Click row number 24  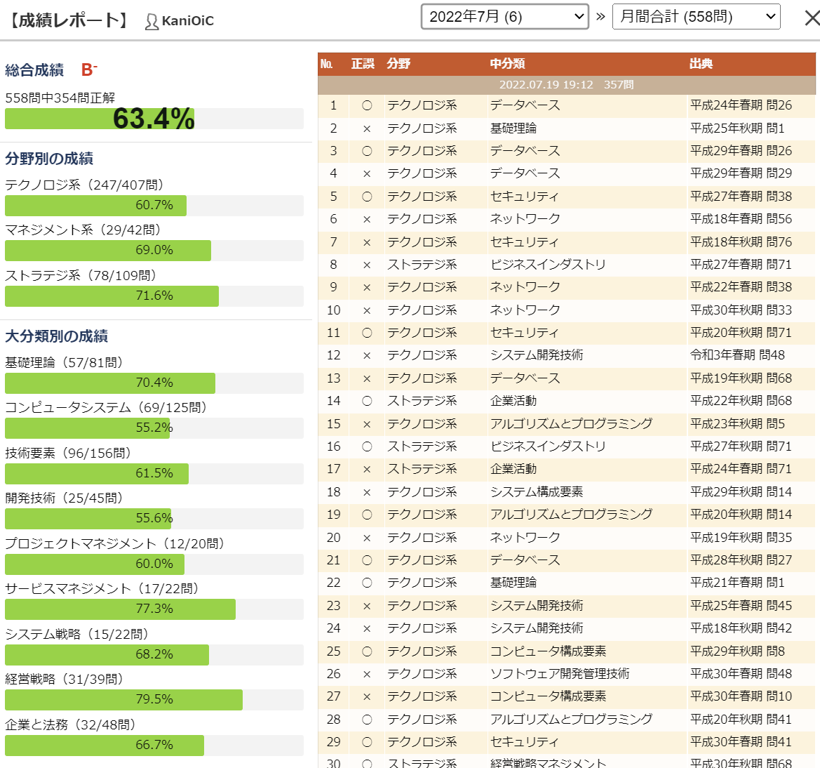click(333, 628)
